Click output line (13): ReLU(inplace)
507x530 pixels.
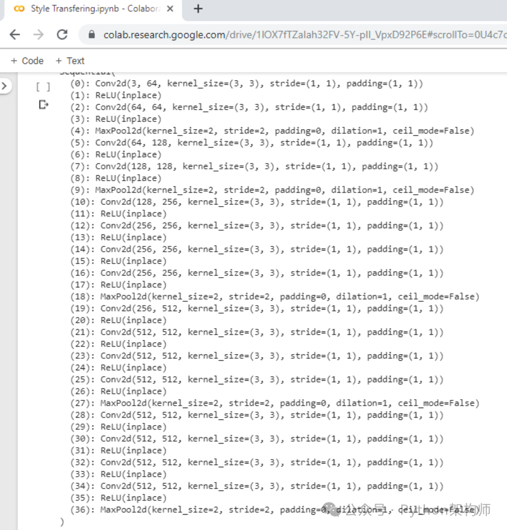pyautogui.click(x=118, y=237)
